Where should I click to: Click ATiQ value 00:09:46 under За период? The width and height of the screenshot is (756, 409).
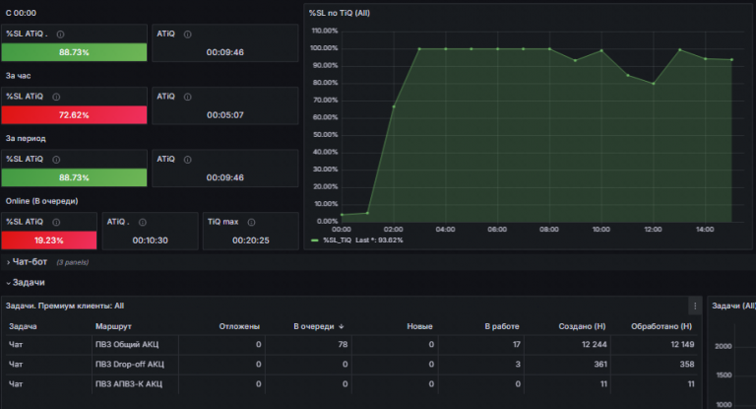tap(225, 177)
